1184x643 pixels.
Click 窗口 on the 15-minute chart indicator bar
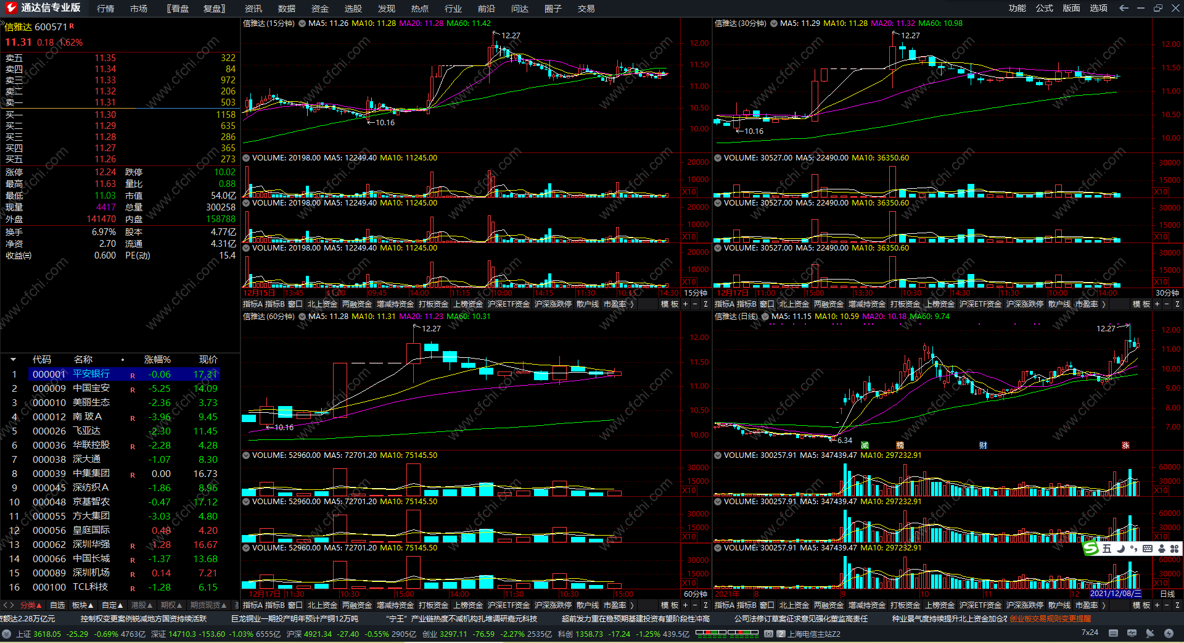tap(295, 304)
